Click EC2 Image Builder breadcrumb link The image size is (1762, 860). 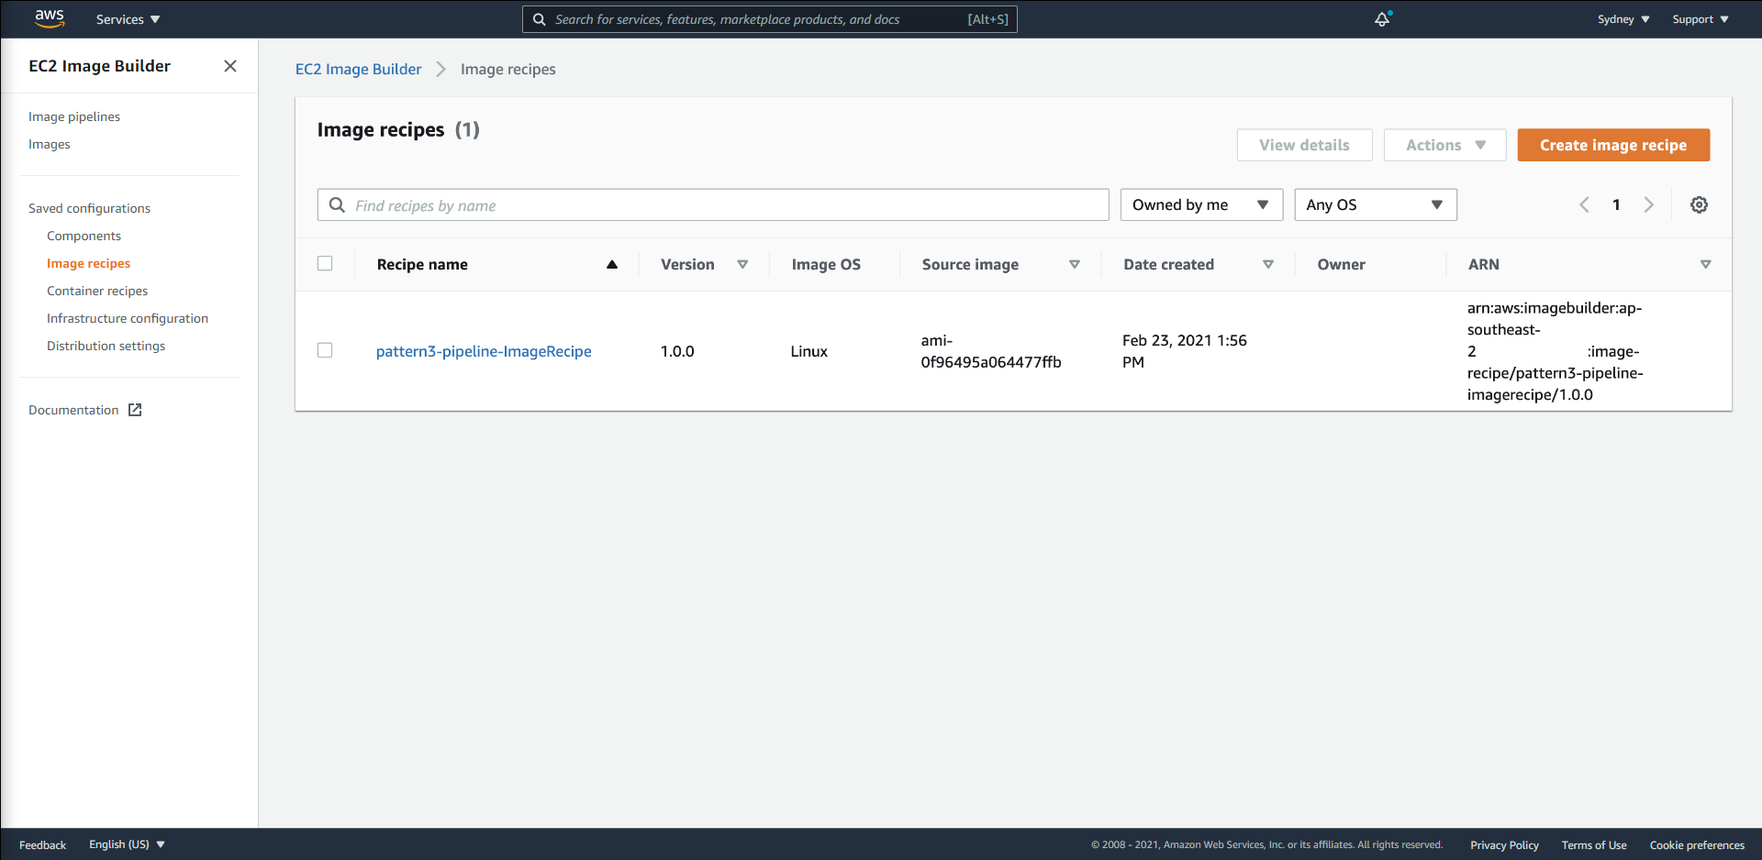359,69
